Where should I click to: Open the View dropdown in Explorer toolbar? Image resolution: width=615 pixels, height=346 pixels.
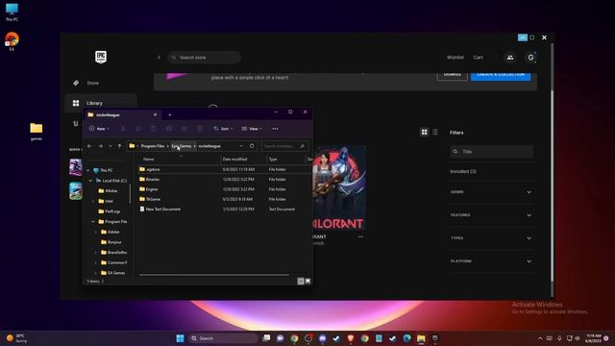pos(252,129)
